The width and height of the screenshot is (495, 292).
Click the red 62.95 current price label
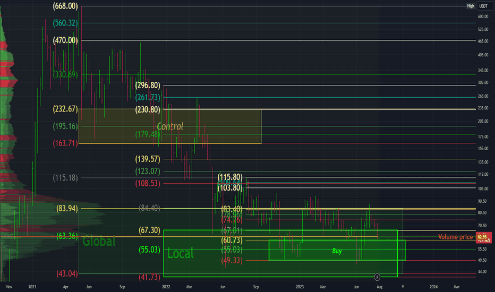click(x=484, y=237)
